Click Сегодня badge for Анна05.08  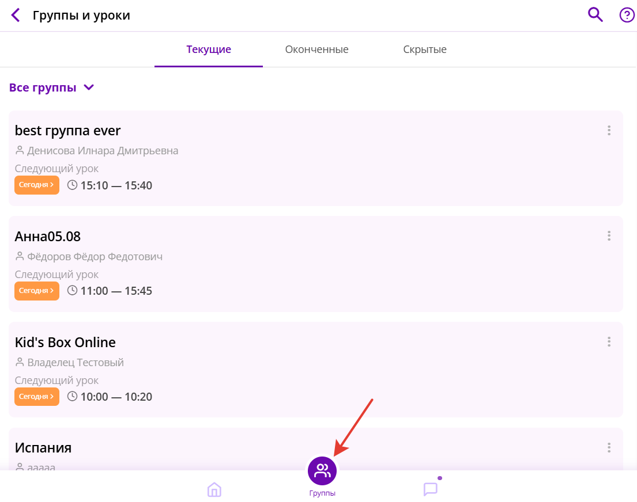[36, 291]
